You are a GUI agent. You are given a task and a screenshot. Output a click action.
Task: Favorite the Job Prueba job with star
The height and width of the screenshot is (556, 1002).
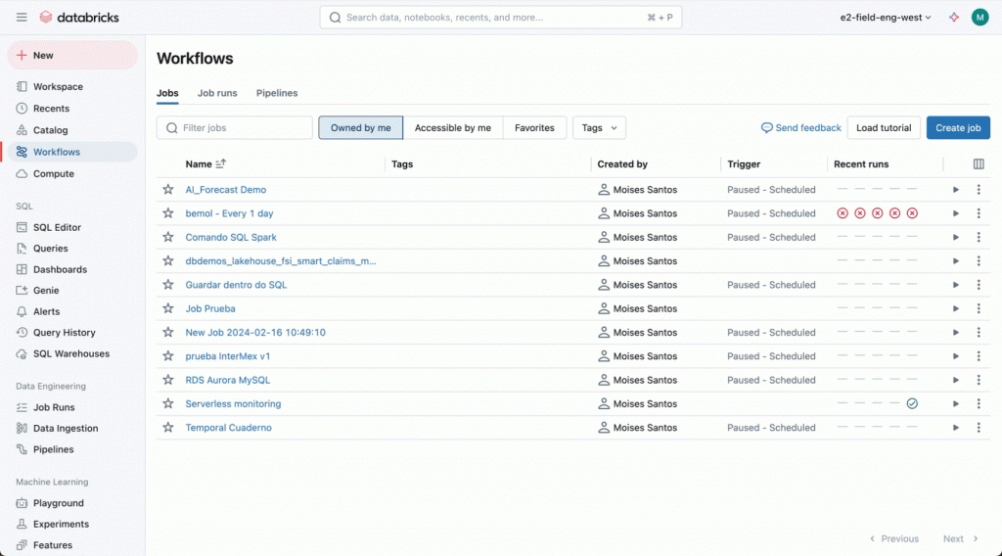click(x=168, y=308)
